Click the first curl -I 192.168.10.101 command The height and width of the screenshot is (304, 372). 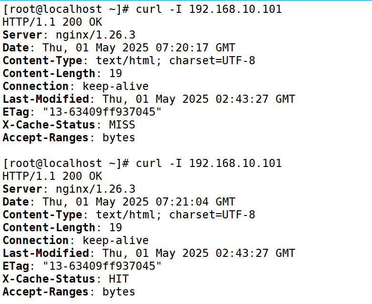click(x=208, y=9)
